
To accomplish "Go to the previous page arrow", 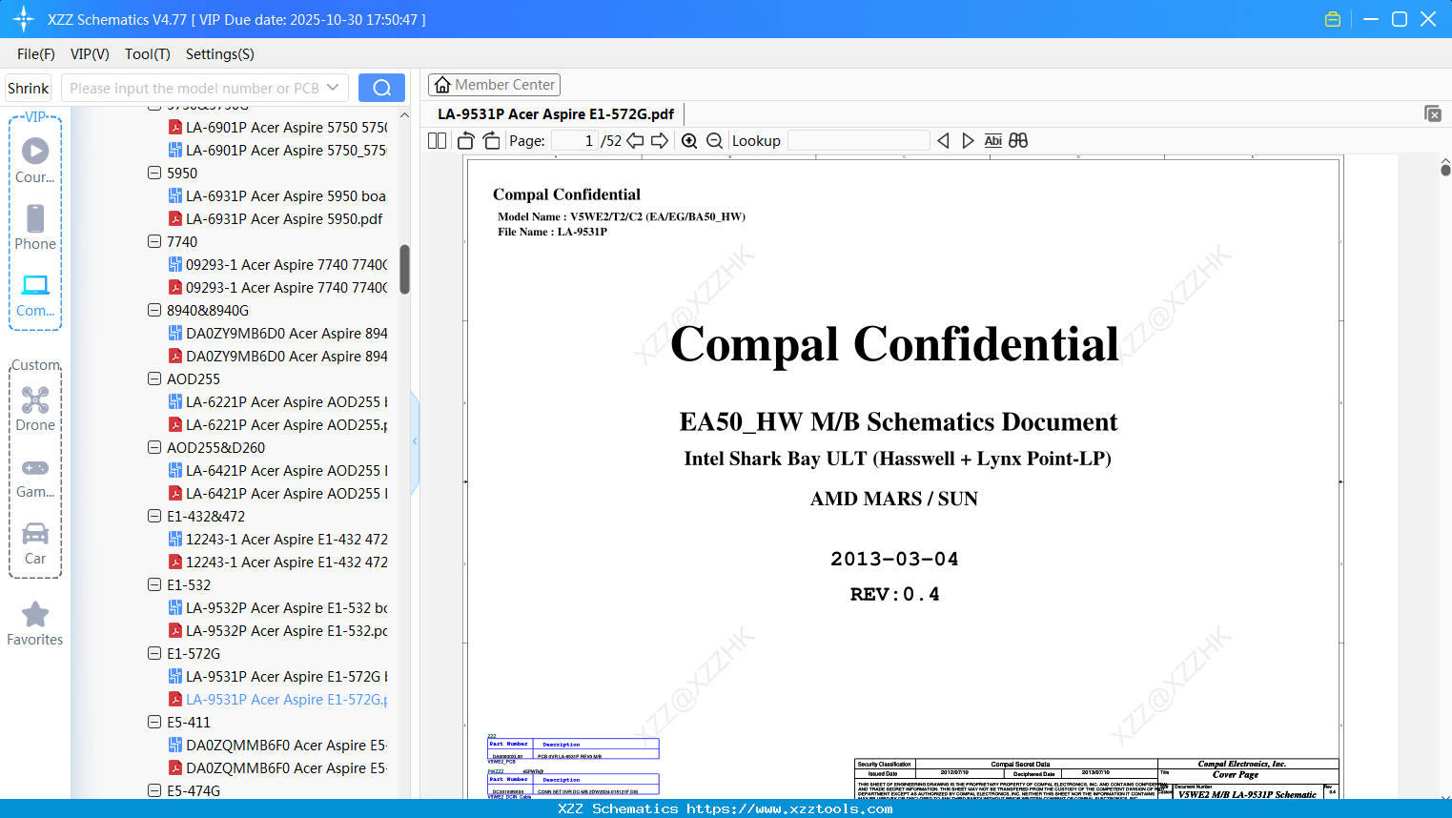I will pos(635,141).
